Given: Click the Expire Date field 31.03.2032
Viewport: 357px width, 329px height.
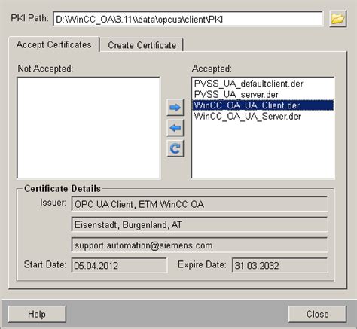Looking at the screenshot, I should pos(280,265).
